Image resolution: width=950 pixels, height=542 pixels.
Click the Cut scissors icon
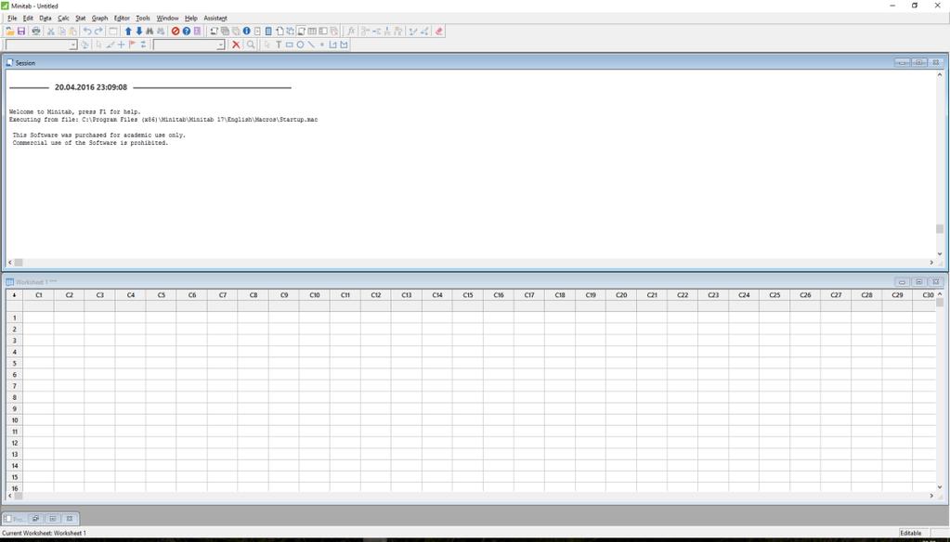pyautogui.click(x=51, y=31)
